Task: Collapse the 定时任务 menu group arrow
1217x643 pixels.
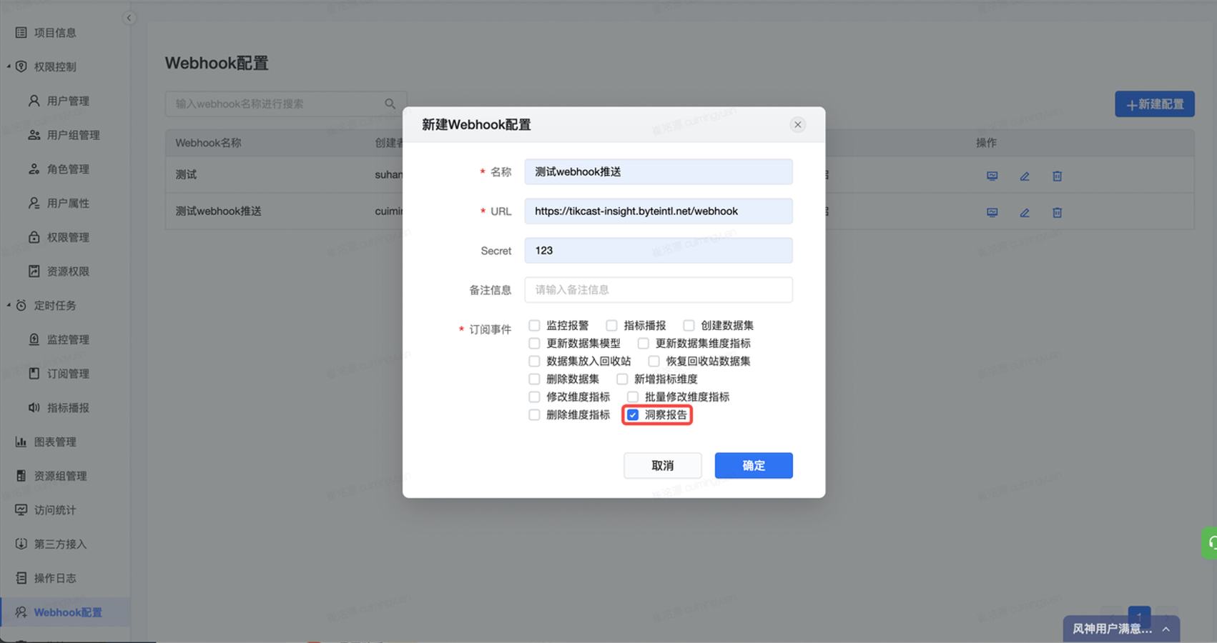Action: click(x=9, y=305)
